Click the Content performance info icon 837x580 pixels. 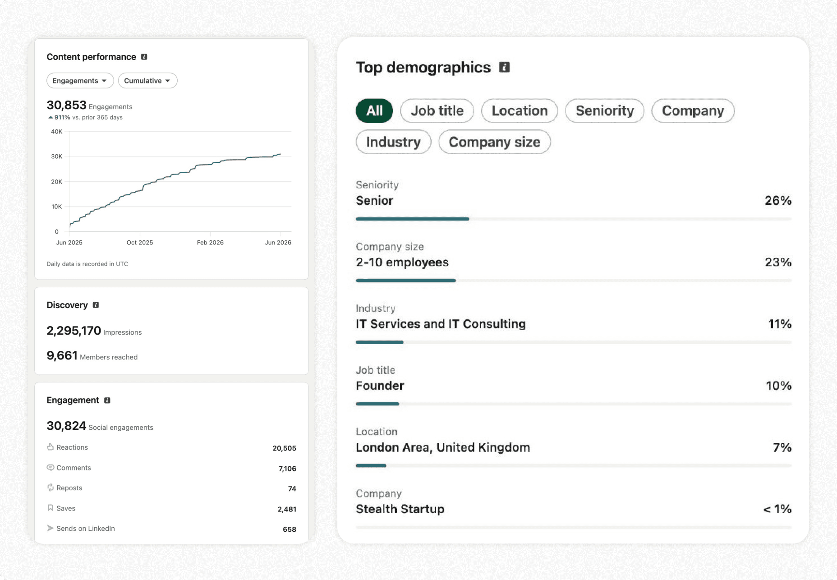click(x=144, y=57)
